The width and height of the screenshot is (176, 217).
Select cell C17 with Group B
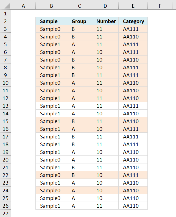pos(79,137)
